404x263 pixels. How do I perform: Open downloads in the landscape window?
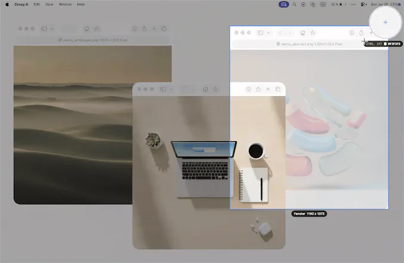[135, 29]
